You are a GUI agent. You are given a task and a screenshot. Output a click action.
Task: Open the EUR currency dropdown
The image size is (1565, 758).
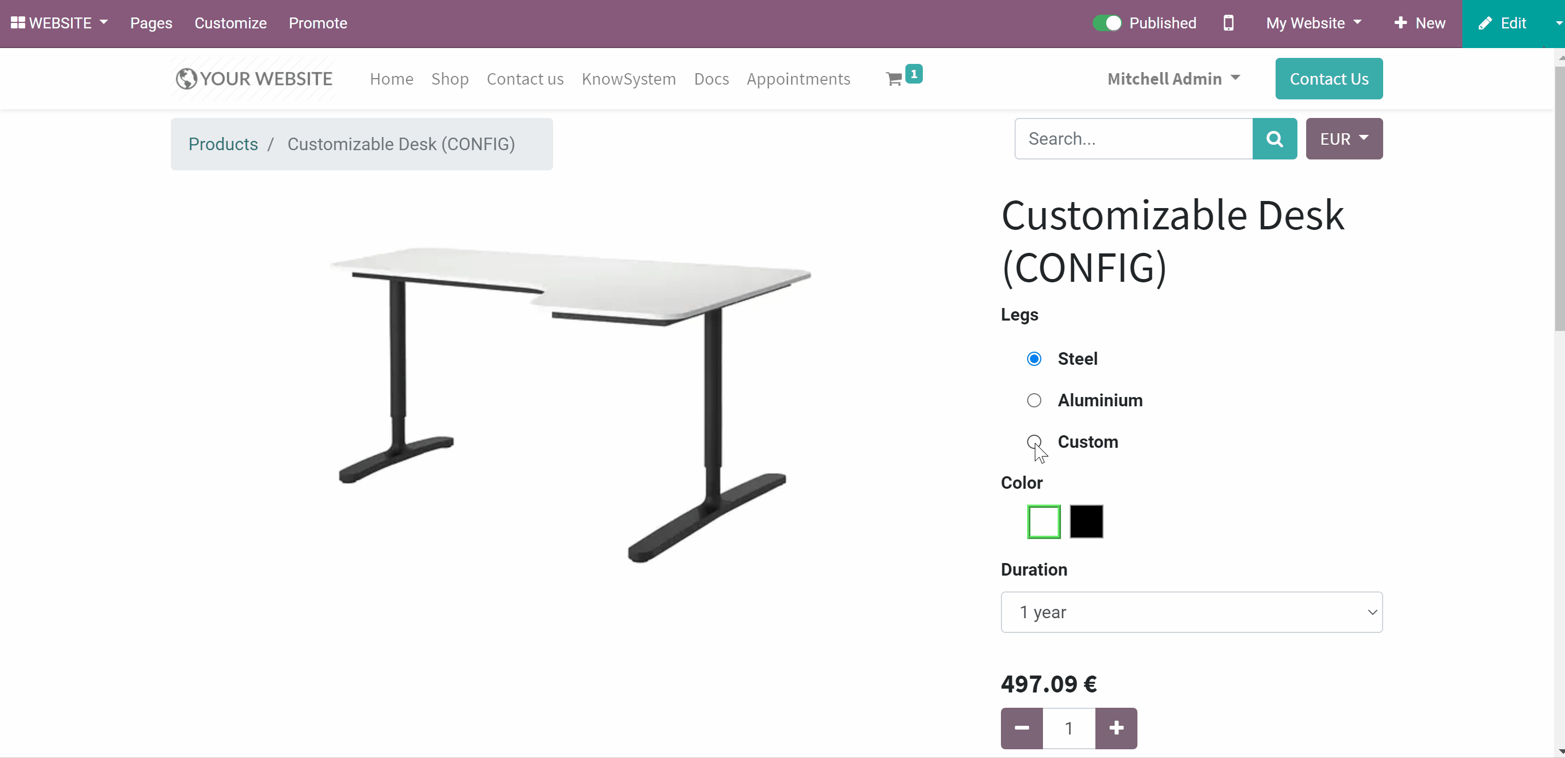pos(1344,139)
